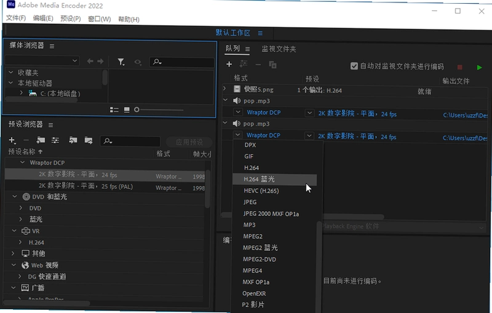Click the 应用预设 button
Image resolution: width=492 pixels, height=313 pixels.
(x=189, y=142)
